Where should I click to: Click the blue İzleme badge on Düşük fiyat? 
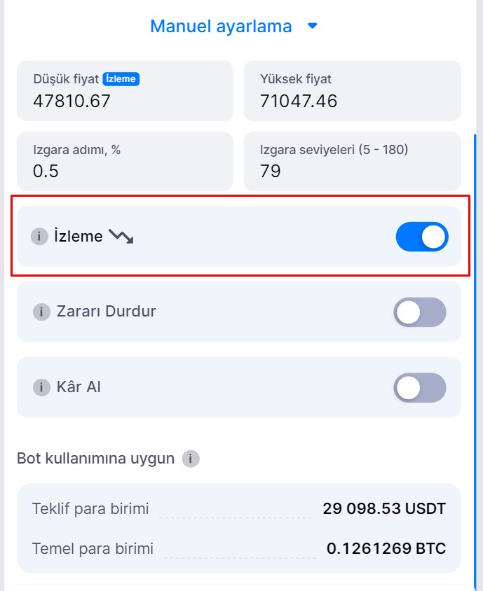[x=121, y=79]
